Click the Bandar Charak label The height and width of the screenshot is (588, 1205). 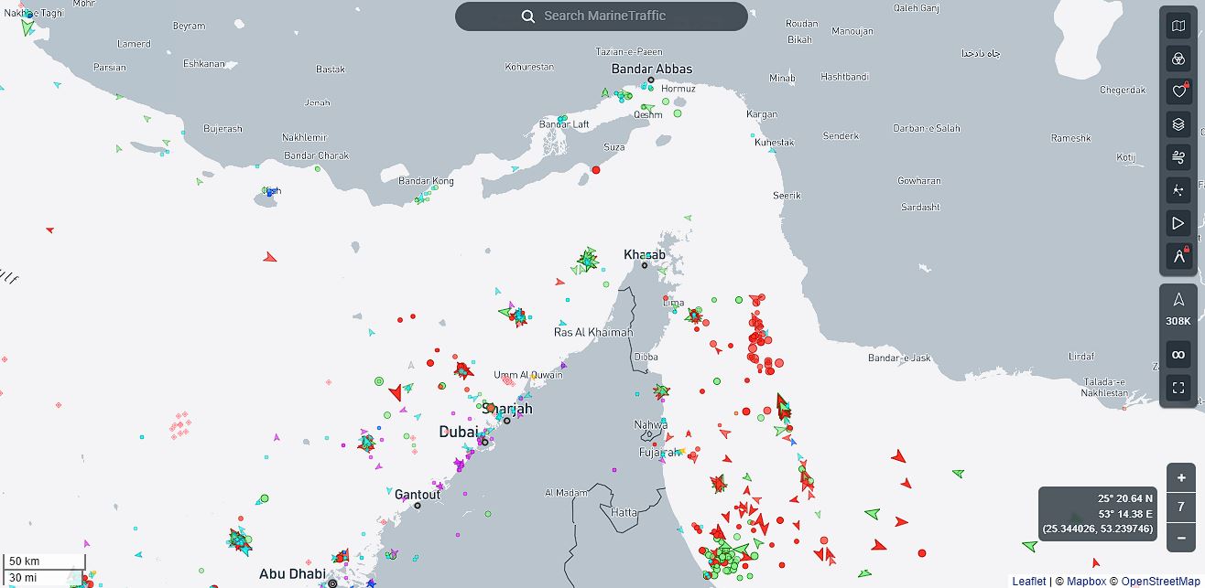click(x=317, y=155)
